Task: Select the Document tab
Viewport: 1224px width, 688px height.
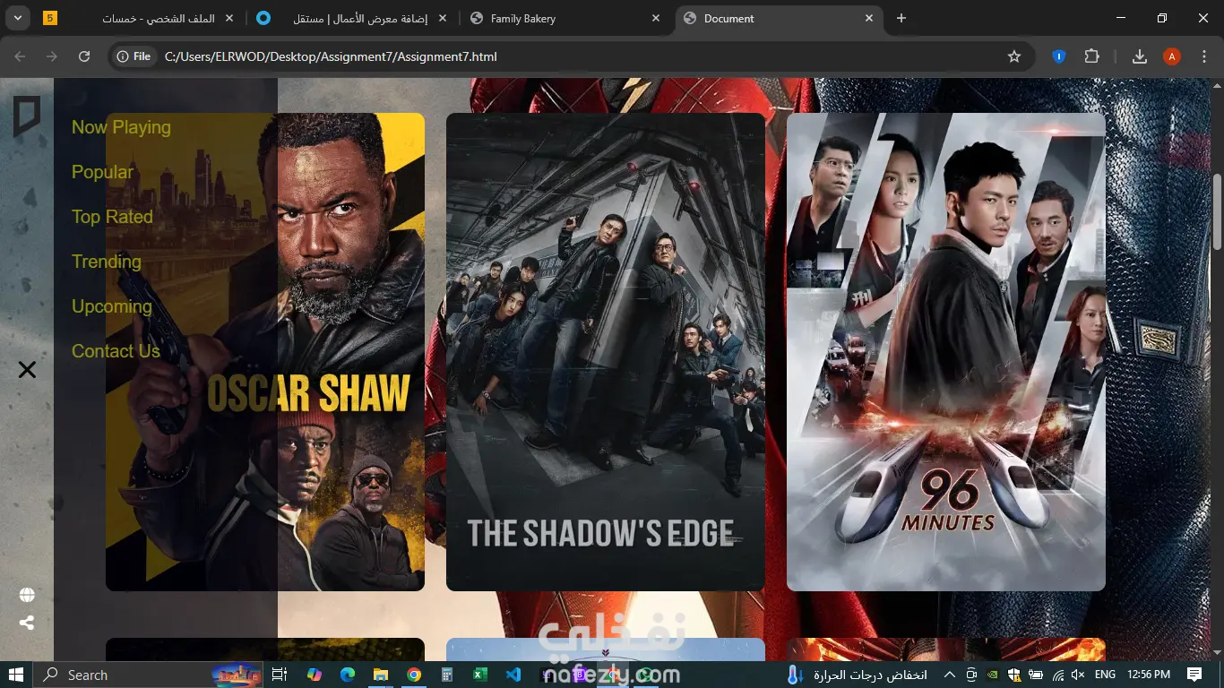Action: click(x=778, y=18)
